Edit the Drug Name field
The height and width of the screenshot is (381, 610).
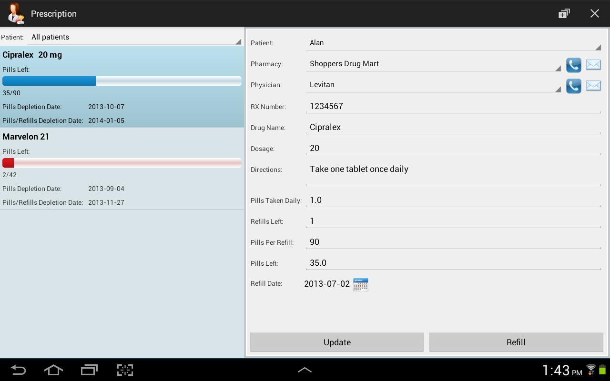click(x=453, y=127)
